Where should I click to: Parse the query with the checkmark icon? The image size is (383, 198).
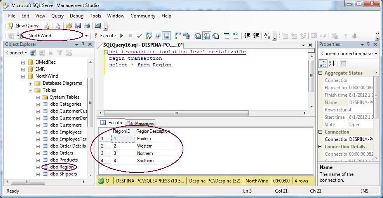click(139, 36)
